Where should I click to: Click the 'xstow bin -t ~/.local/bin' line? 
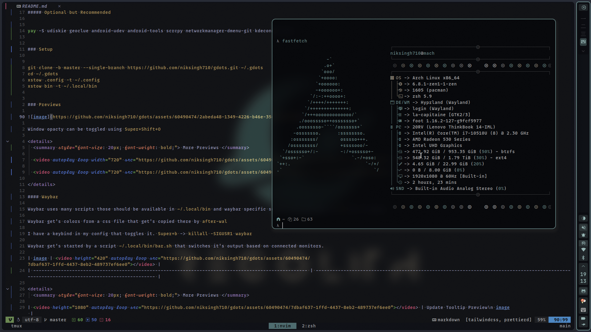click(x=62, y=86)
